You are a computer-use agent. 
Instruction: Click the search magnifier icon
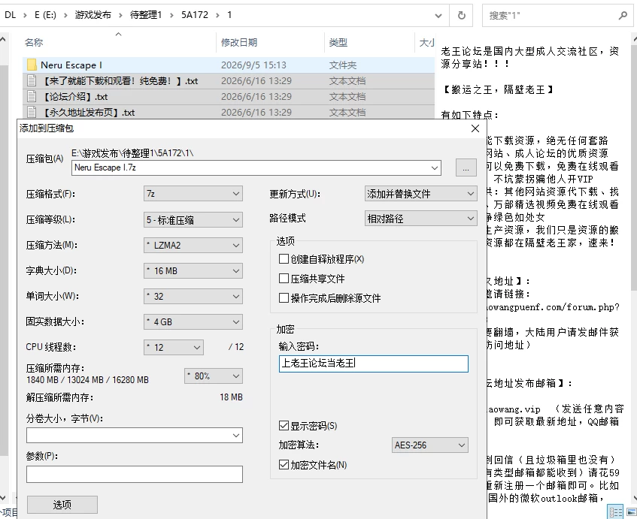tap(623, 16)
